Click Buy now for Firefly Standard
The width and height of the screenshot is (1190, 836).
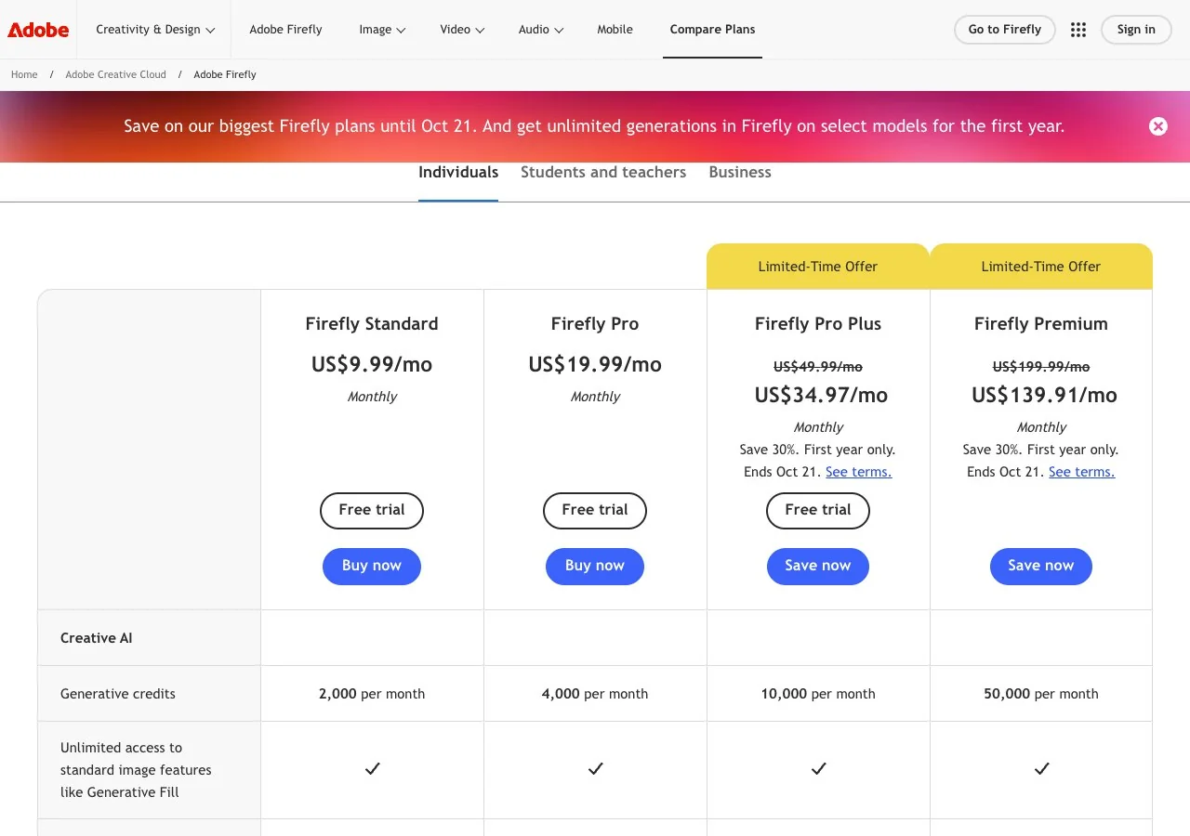coord(372,566)
